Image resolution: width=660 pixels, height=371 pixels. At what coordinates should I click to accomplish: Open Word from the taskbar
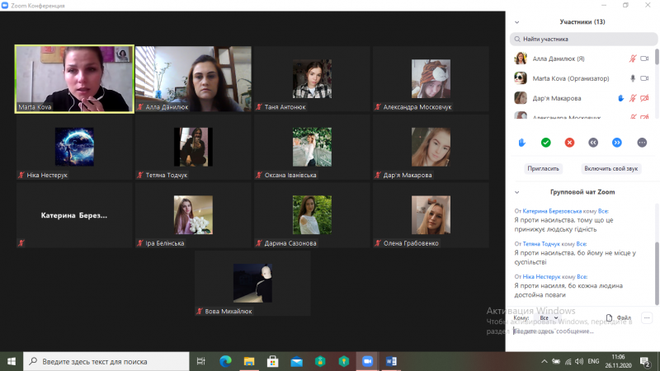pos(391,361)
